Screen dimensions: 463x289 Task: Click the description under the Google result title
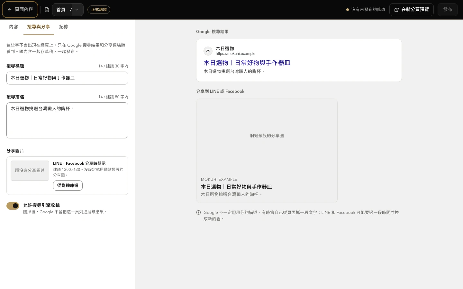pos(234,72)
